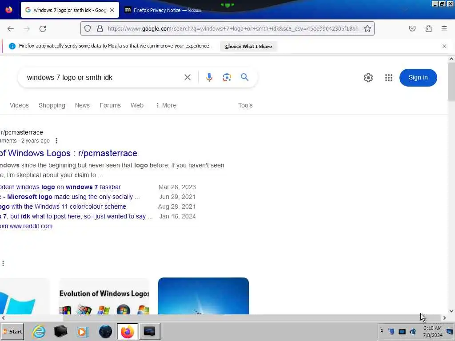Open the www.reddit.com more results link
455x341 pixels.
click(26, 226)
